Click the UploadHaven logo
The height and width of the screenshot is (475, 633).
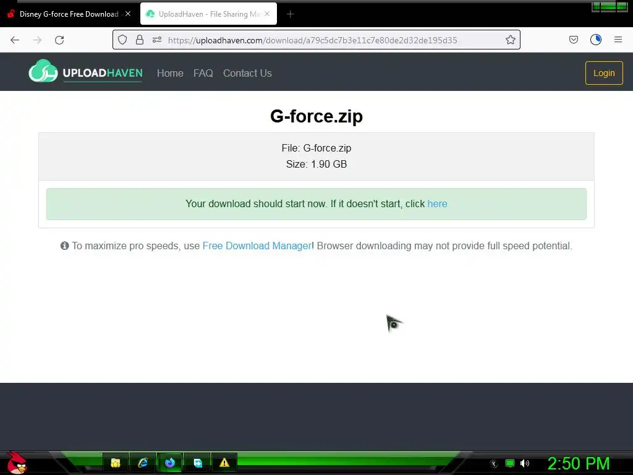(85, 72)
